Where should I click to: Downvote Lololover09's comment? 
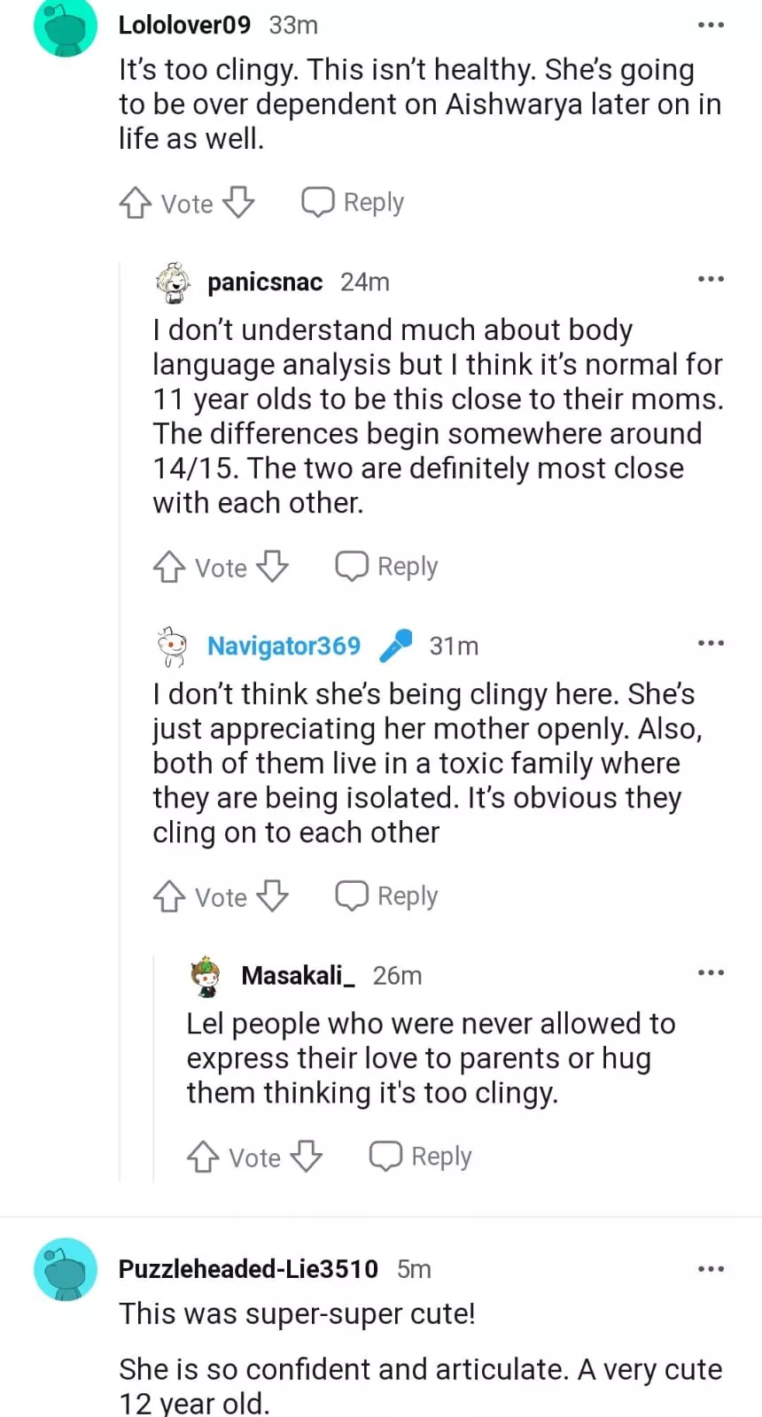coord(238,203)
